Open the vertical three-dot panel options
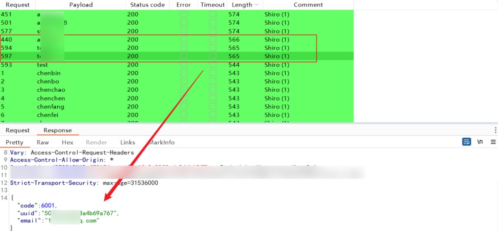Viewport: 498px width, 231px height. pos(495,130)
